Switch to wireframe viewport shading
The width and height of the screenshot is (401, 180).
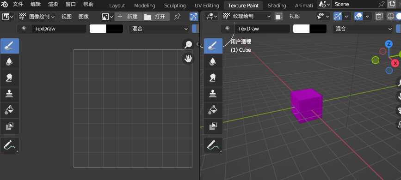(x=390, y=17)
